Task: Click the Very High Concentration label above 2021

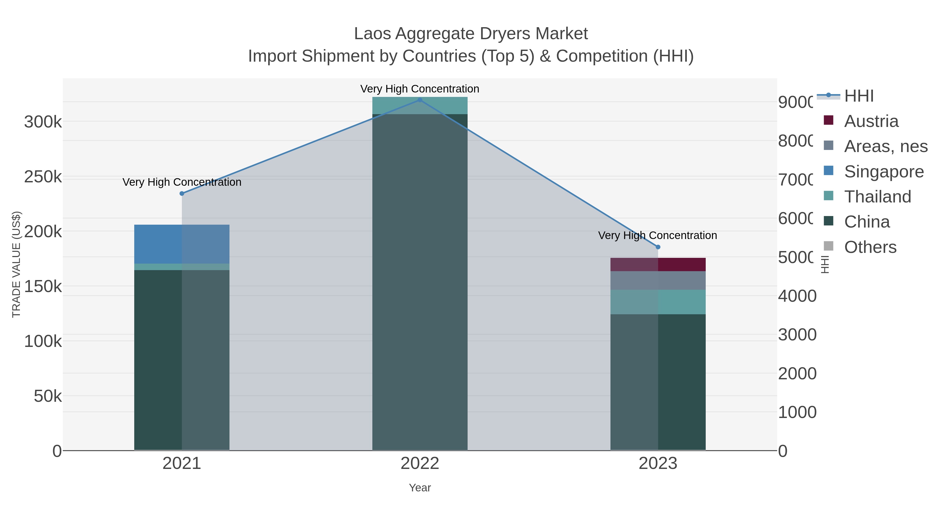Action: point(182,182)
